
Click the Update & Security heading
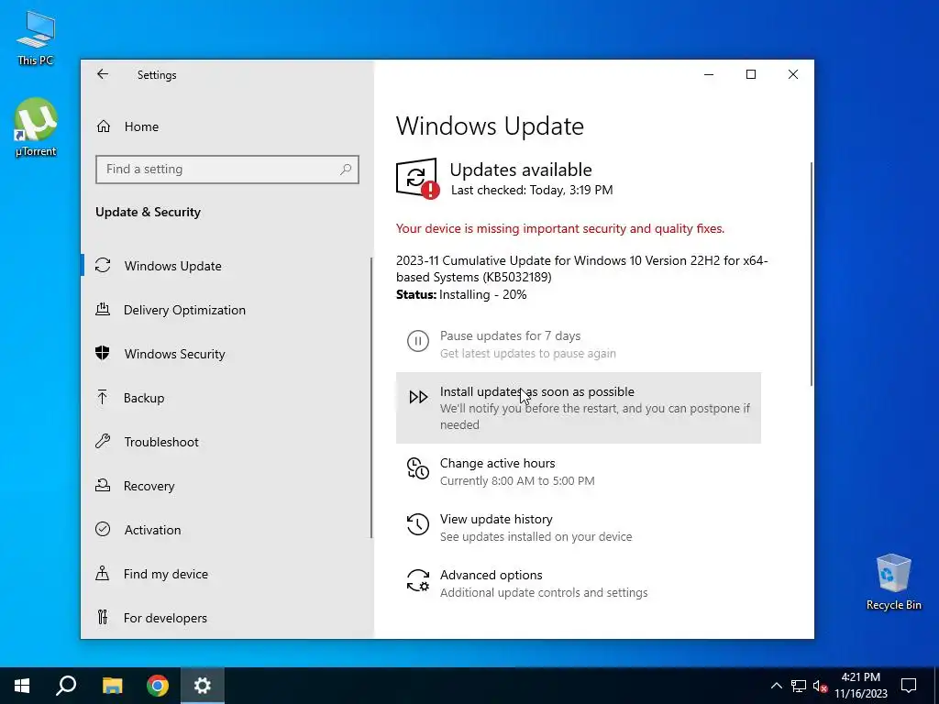click(x=148, y=212)
